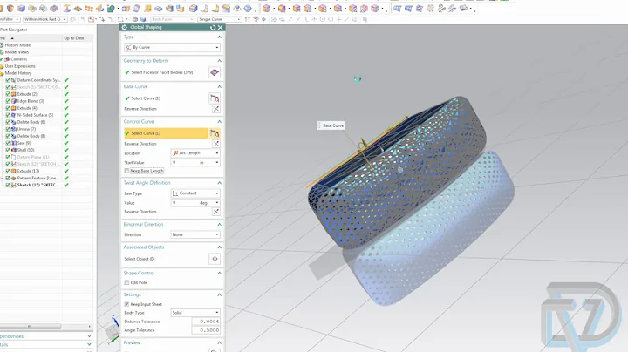This screenshot has height=352, width=628.
Task: Click the Select Faces or Facet Bodies icon
Action: [215, 72]
